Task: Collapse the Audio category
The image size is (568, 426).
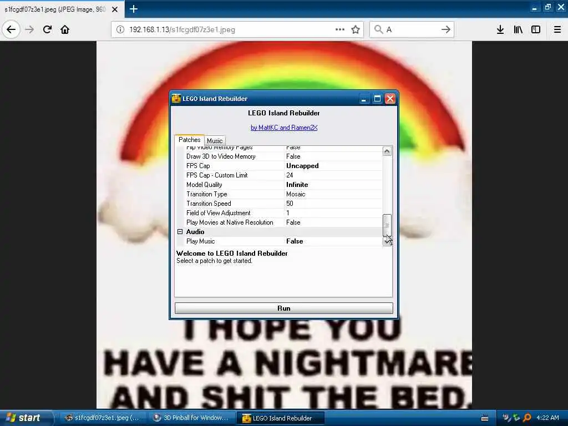Action: 180,231
